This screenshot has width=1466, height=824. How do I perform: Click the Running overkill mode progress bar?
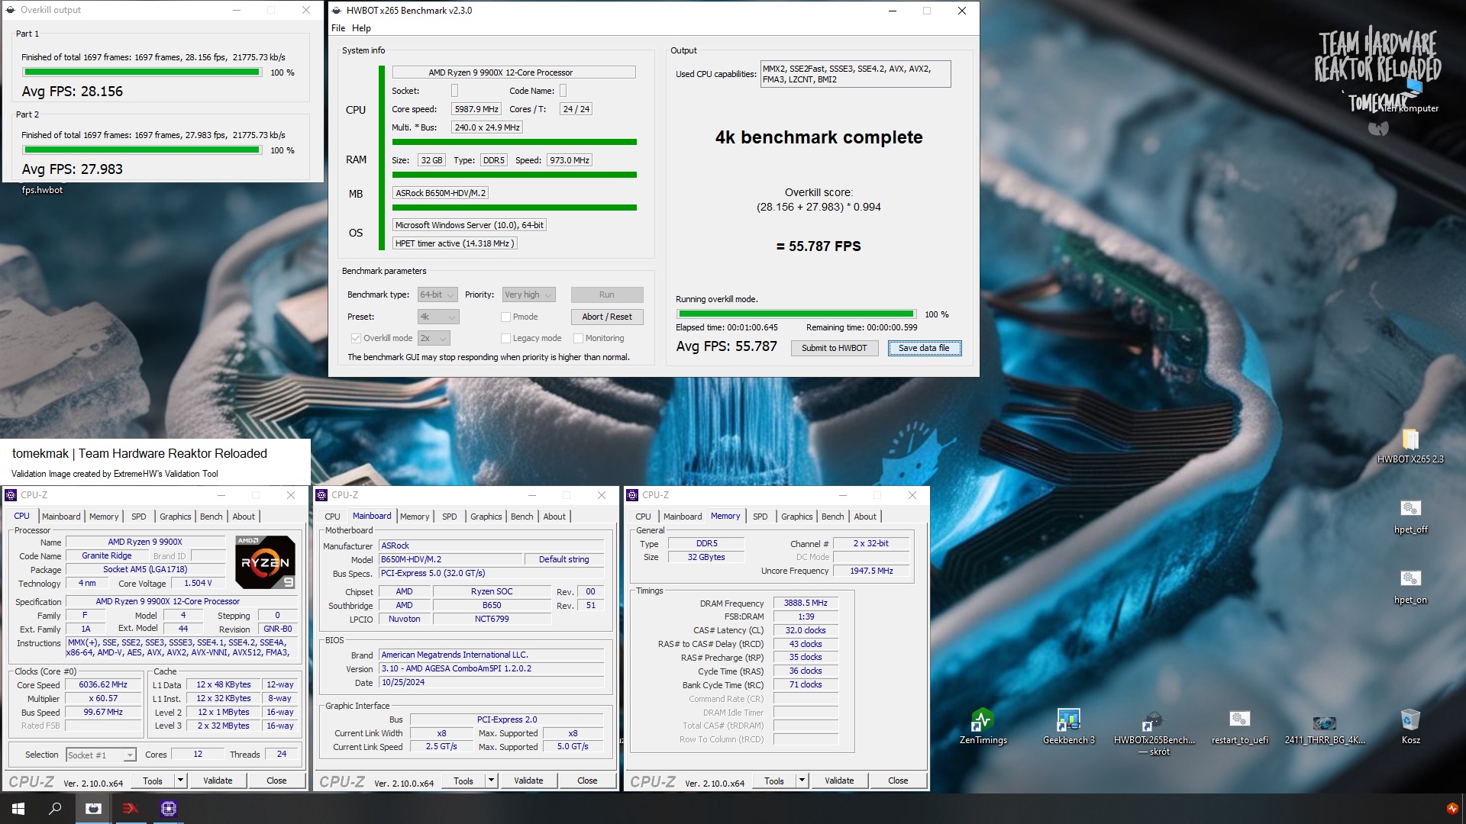pos(796,314)
